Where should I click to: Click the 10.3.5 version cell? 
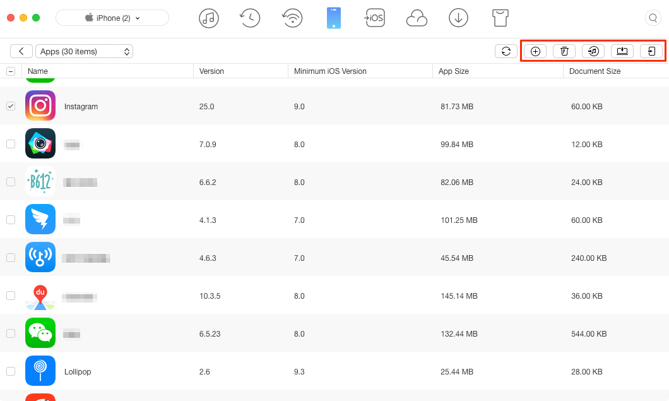210,296
